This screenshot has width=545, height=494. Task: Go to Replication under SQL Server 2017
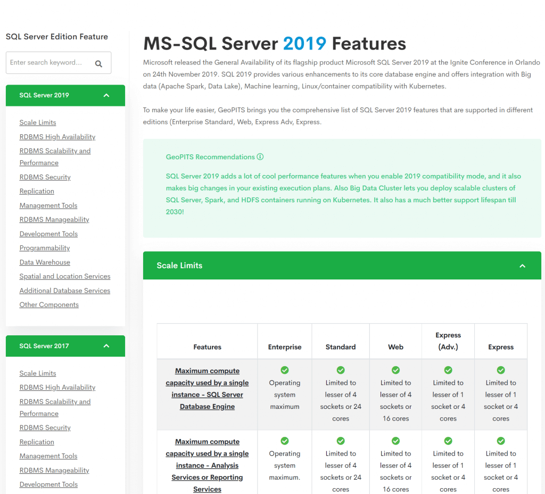[37, 442]
